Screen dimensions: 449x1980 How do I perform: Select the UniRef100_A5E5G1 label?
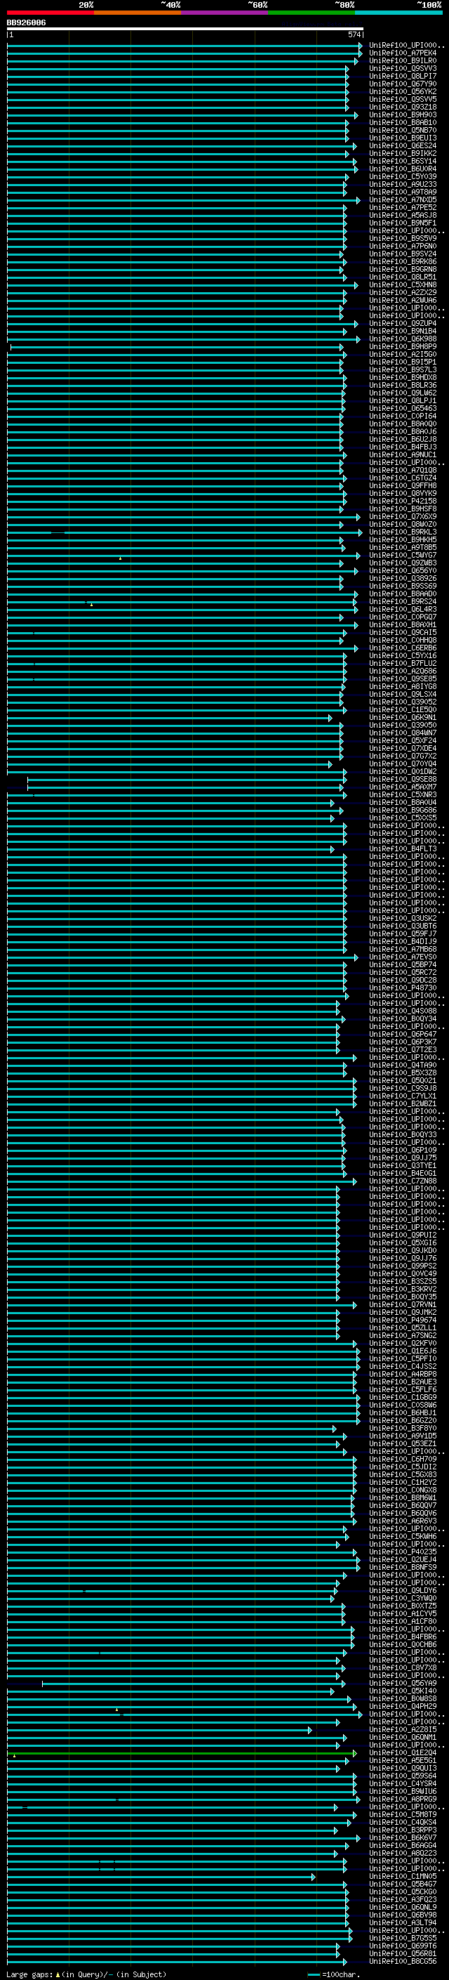click(x=402, y=1761)
